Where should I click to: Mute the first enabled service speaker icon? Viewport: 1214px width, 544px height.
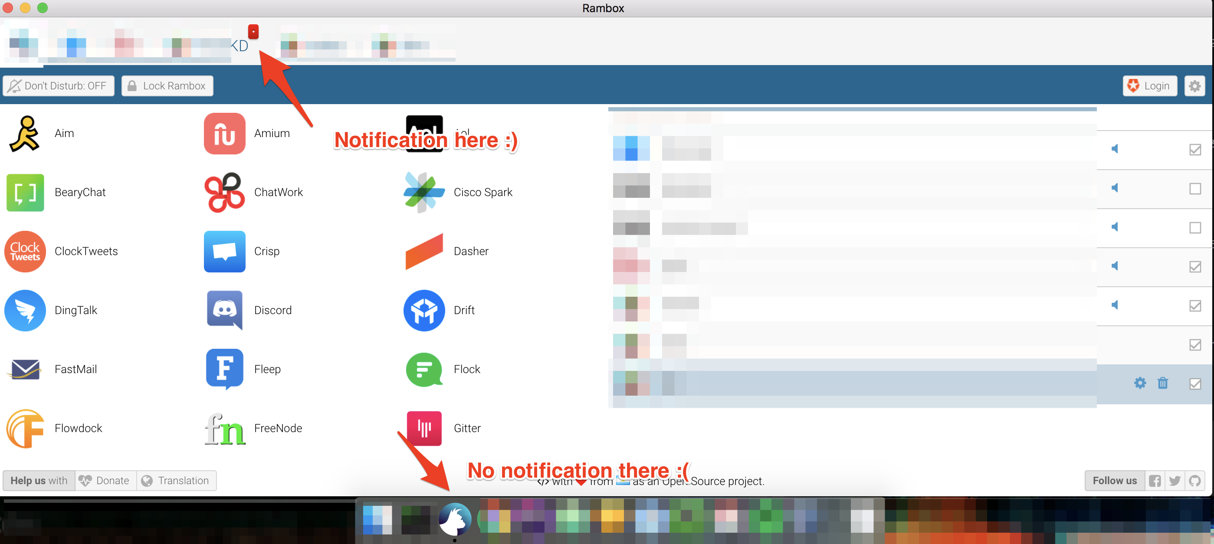pyautogui.click(x=1115, y=149)
